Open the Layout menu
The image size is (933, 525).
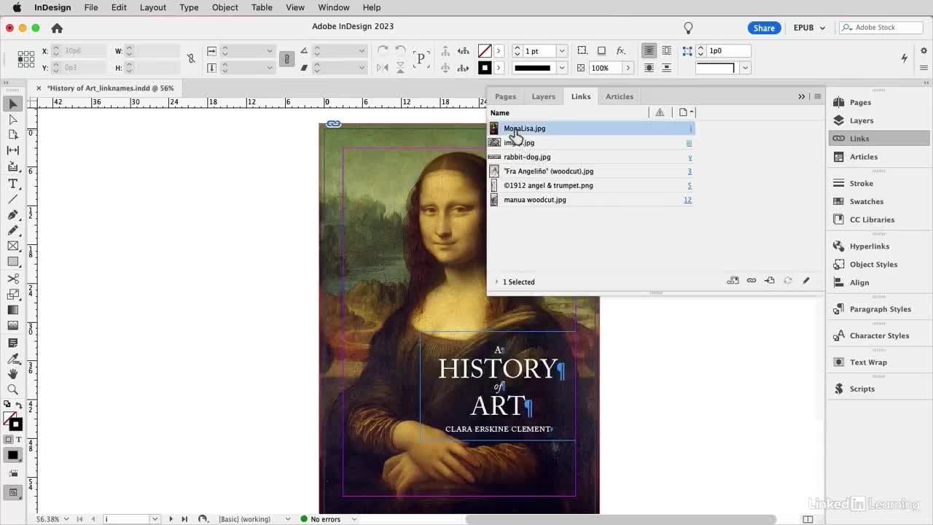point(152,7)
